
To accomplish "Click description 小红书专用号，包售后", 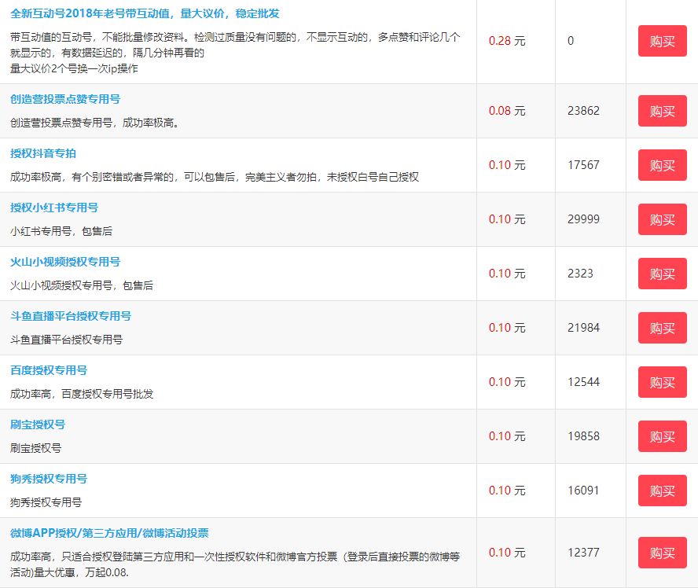I will [x=61, y=231].
